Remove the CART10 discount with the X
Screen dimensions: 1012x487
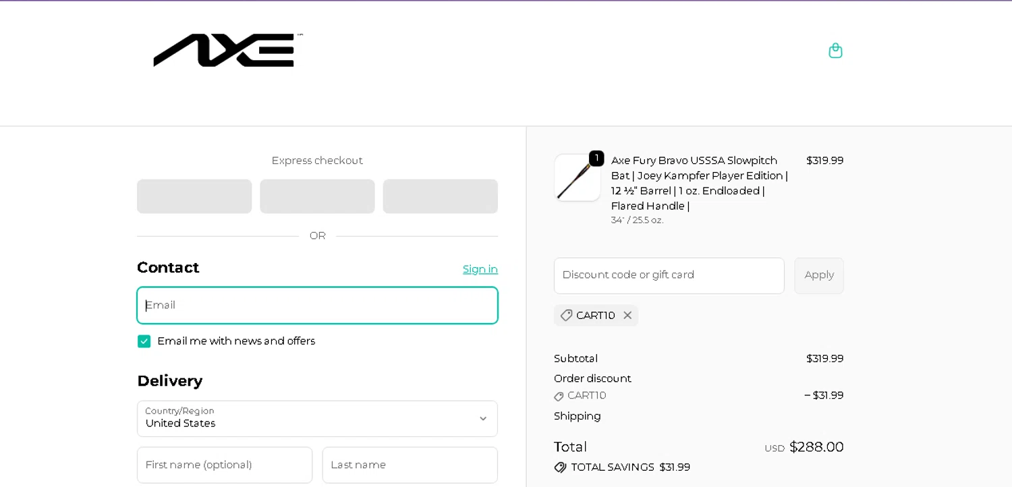(x=627, y=315)
